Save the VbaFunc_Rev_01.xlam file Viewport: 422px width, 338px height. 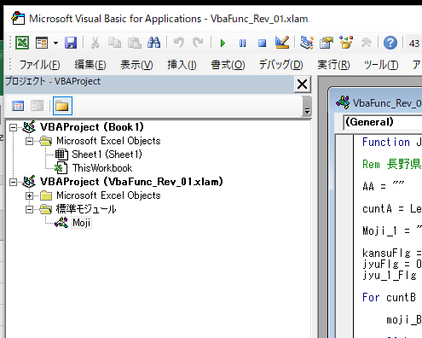tap(71, 44)
